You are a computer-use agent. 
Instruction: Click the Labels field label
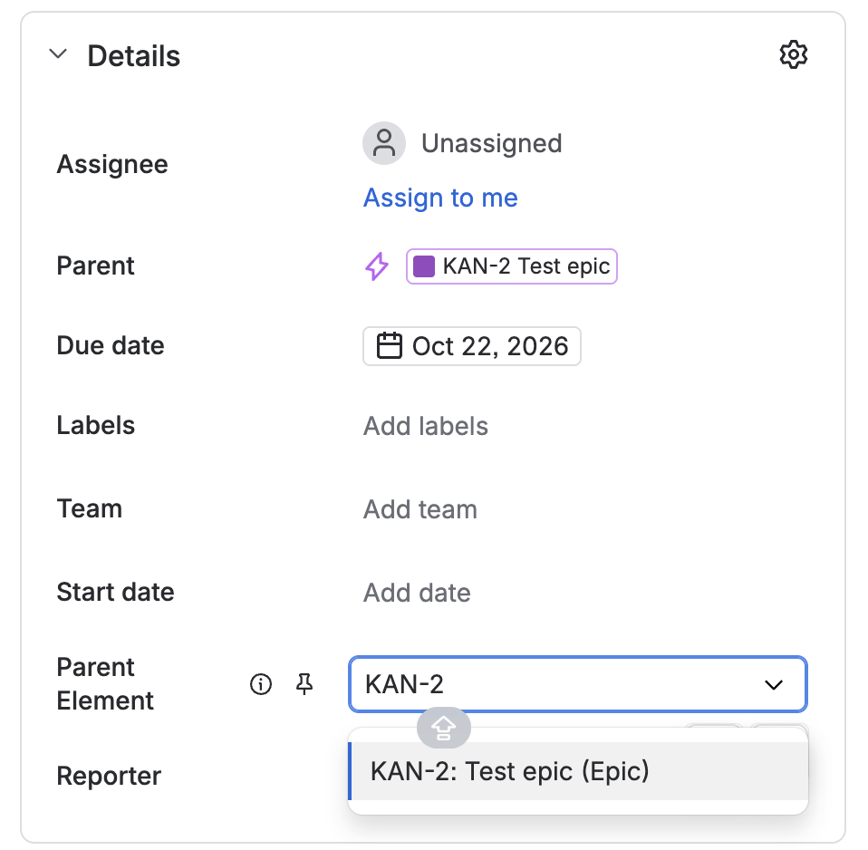pyautogui.click(x=96, y=425)
